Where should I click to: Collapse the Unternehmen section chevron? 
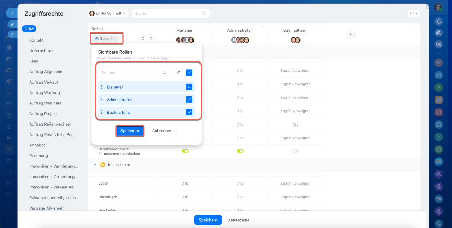point(95,165)
